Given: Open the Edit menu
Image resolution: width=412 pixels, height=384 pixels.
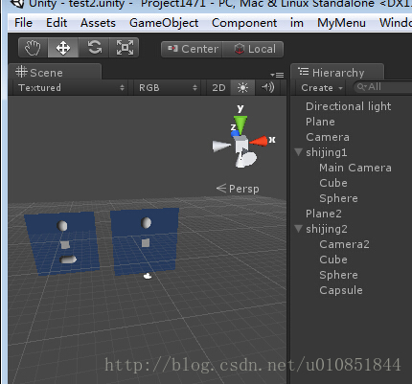Looking at the screenshot, I should [x=57, y=23].
